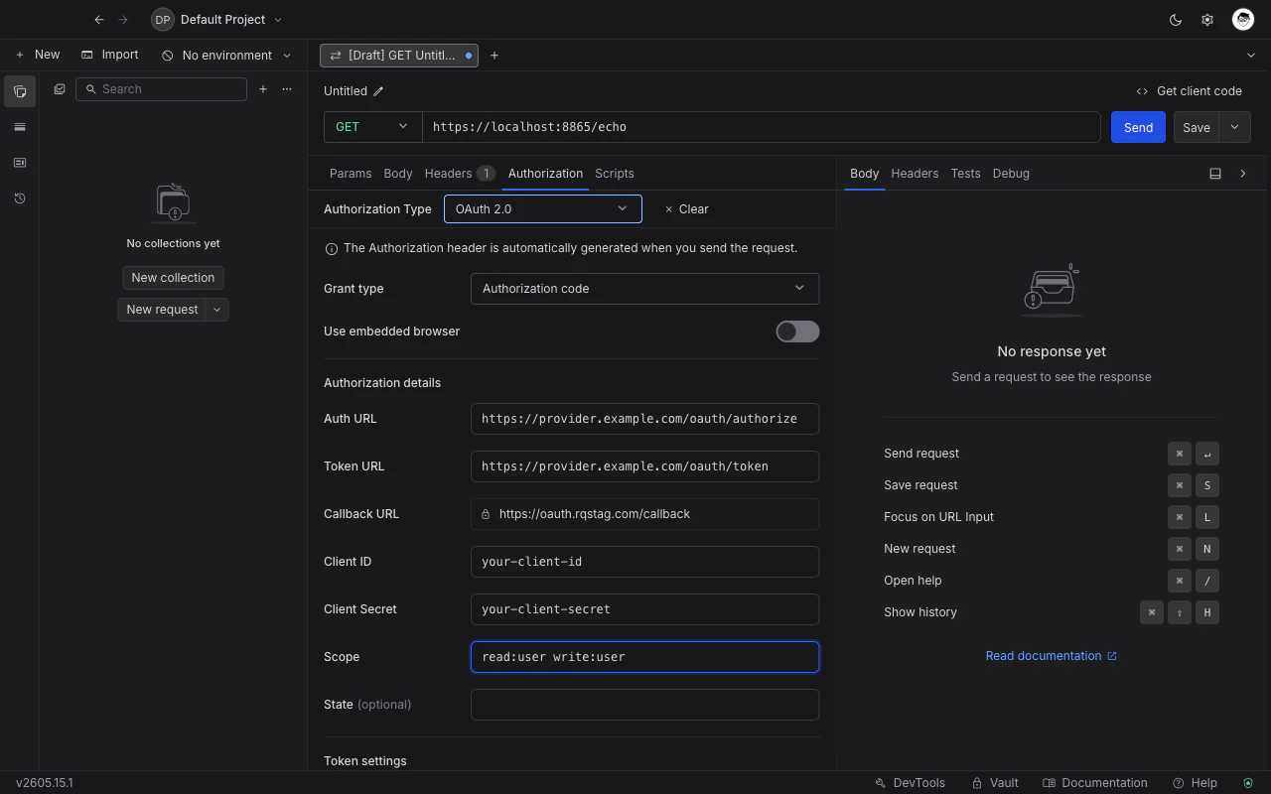Open Collections sidebar icon
The height and width of the screenshot is (794, 1271).
20,91
